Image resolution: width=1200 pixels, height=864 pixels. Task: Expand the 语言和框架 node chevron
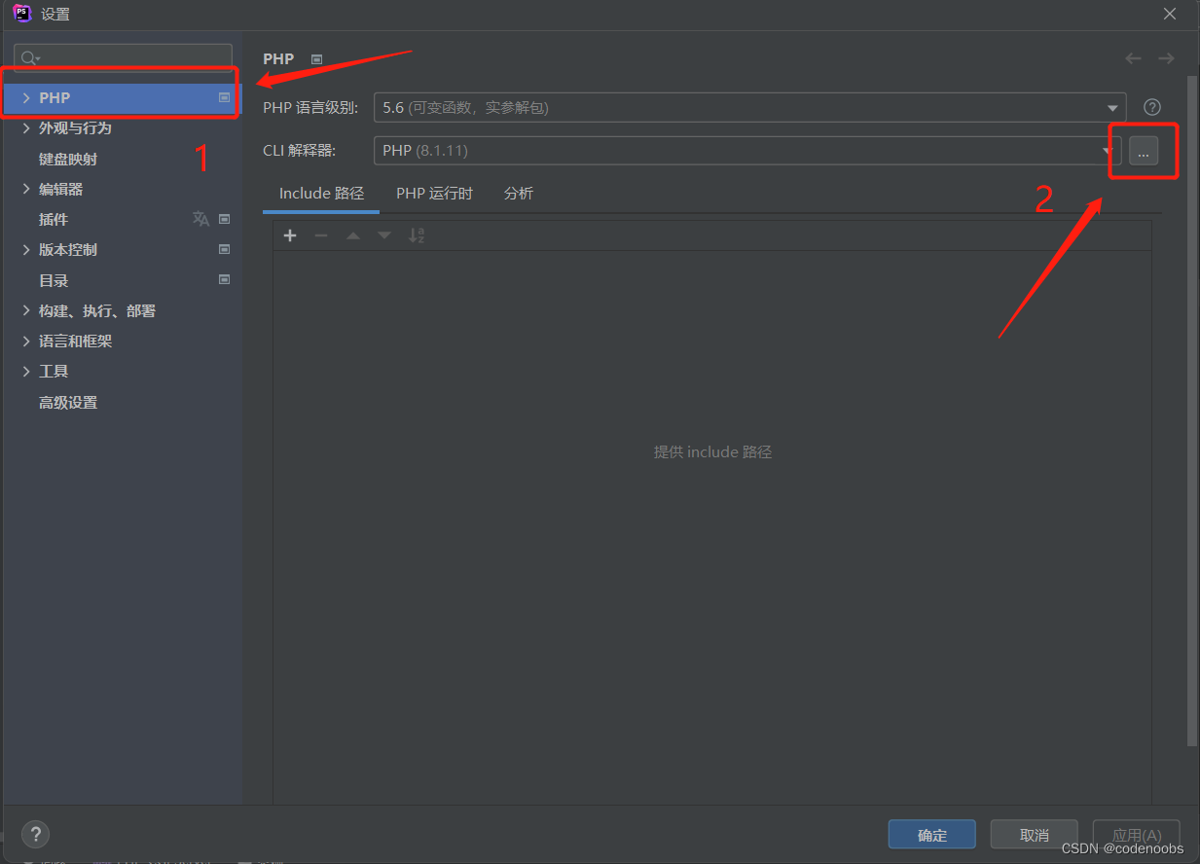[x=26, y=341]
